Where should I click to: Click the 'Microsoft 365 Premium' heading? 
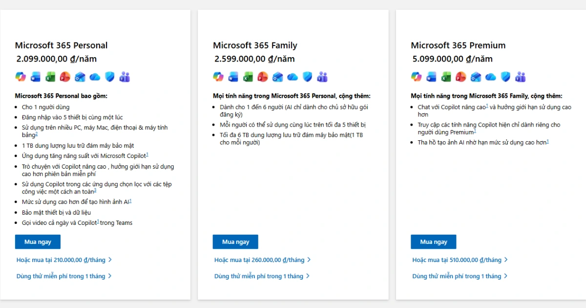458,45
